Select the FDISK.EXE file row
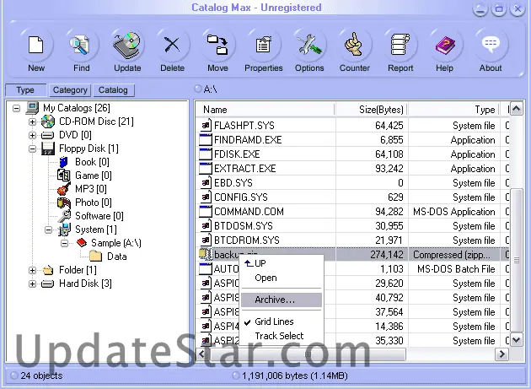The height and width of the screenshot is (389, 531). (x=352, y=154)
